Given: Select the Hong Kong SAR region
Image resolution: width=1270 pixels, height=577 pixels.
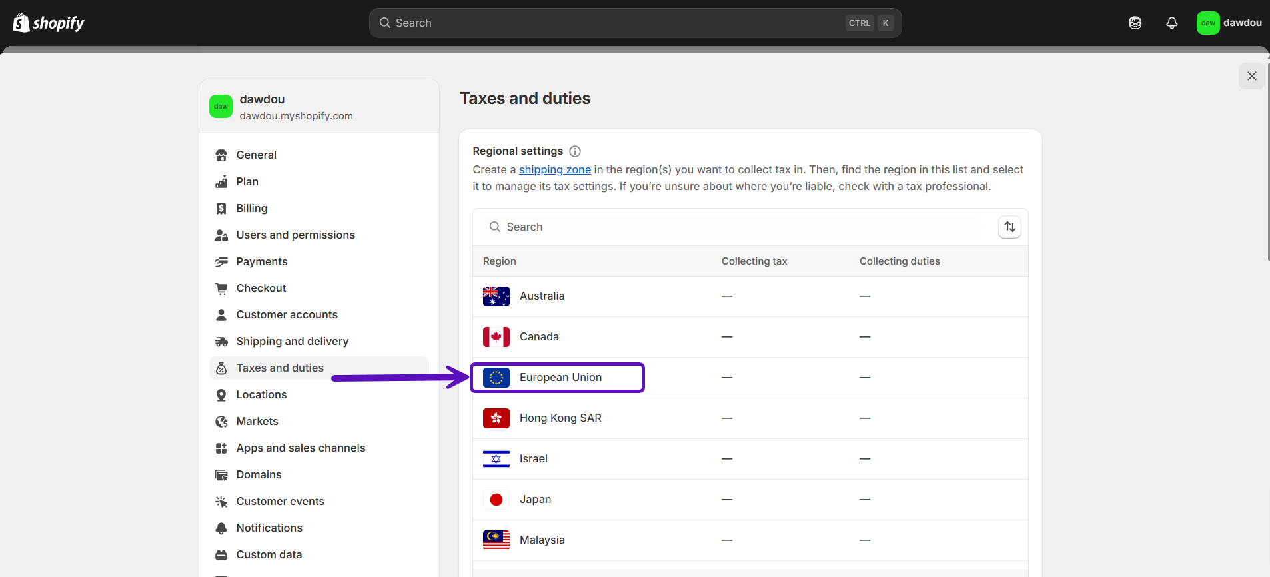Looking at the screenshot, I should coord(560,418).
